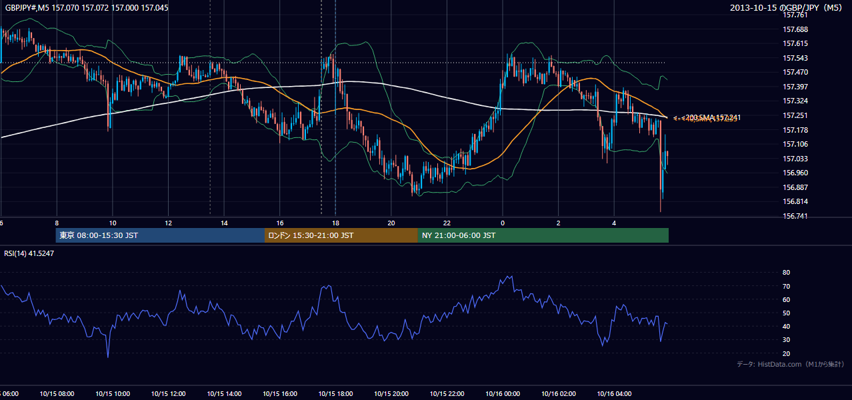
Task: Click the 10/15 16:00 bottom time label
Action: pos(279,393)
